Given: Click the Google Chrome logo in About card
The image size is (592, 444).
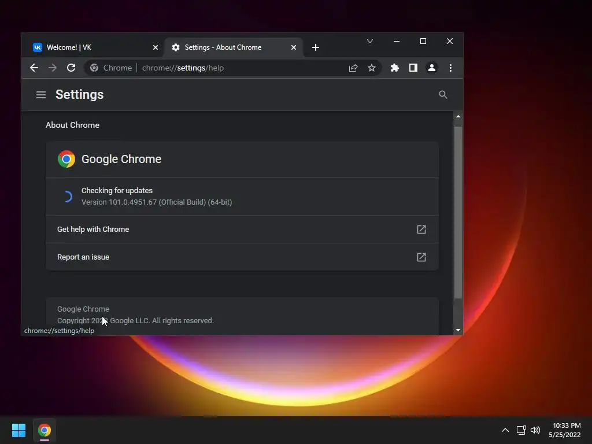Looking at the screenshot, I should click(66, 159).
